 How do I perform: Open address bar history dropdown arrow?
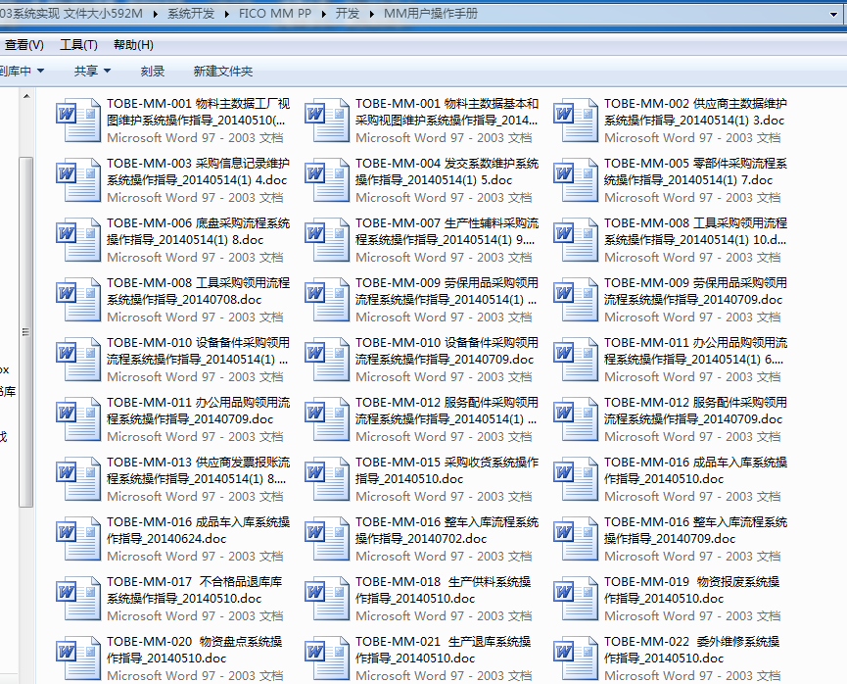point(833,15)
